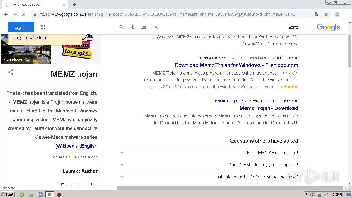Close the memz Google Search tab
This screenshot has height=198, width=352.
click(64, 5)
